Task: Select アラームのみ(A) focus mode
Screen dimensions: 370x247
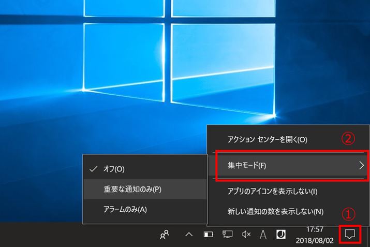Action: pos(145,209)
